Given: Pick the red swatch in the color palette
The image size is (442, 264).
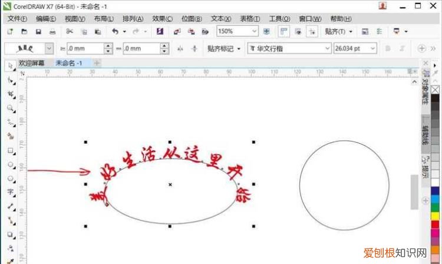Looking at the screenshot, I should pyautogui.click(x=435, y=225).
